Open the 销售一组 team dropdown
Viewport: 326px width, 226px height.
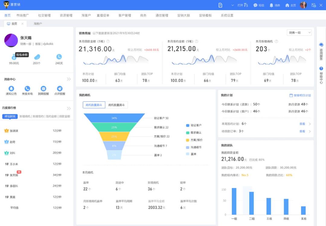point(299,33)
